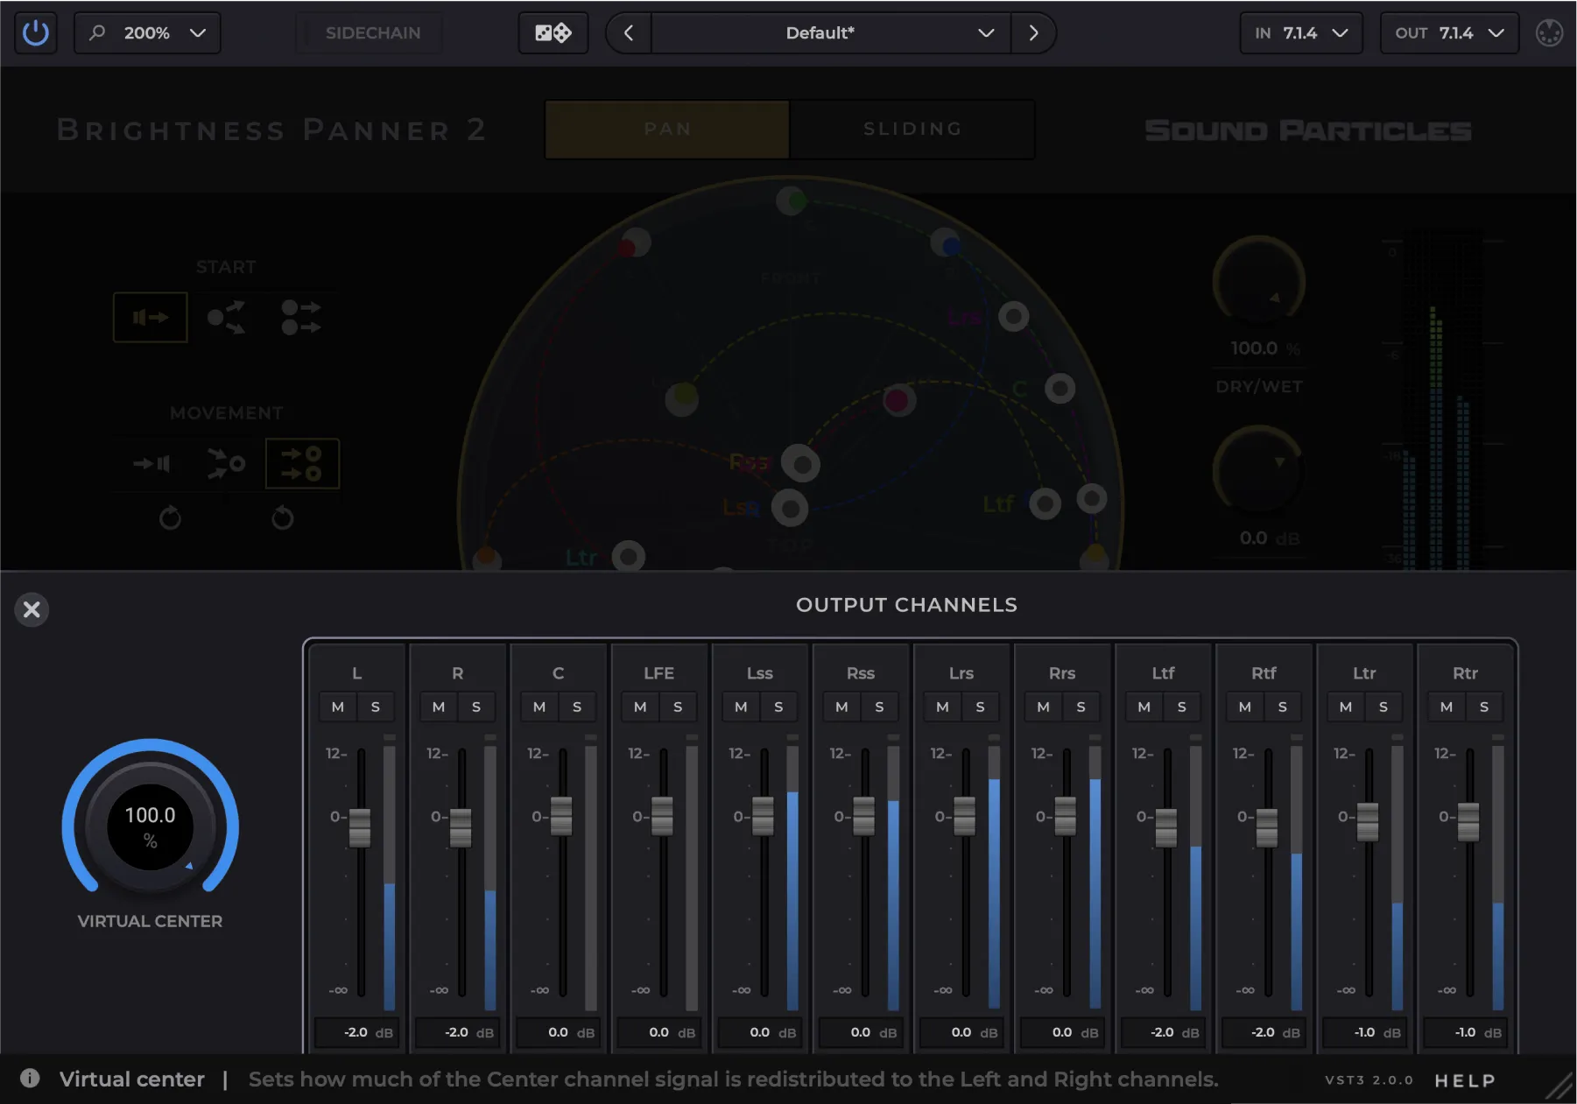Click the randomize dice icon
The width and height of the screenshot is (1577, 1104).
point(553,33)
